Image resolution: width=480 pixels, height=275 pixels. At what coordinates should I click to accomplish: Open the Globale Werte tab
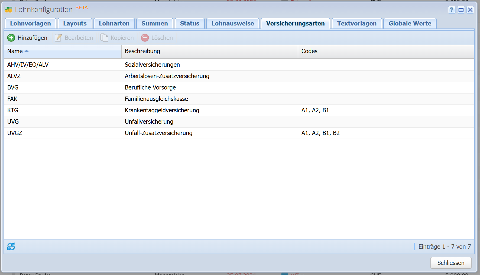pyautogui.click(x=410, y=24)
